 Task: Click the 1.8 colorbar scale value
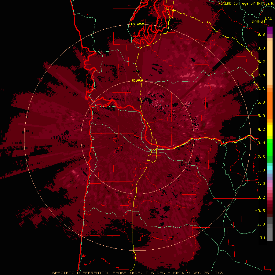261,170
